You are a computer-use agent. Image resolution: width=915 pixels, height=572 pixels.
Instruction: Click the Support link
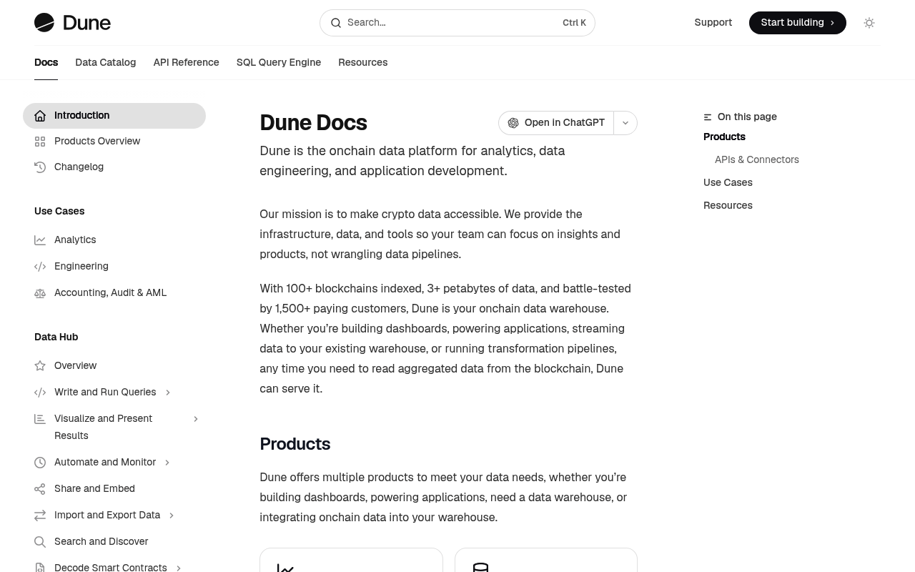[x=713, y=23]
